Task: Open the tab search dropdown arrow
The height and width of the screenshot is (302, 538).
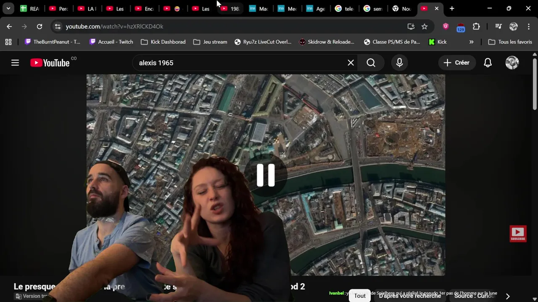Action: 8,8
